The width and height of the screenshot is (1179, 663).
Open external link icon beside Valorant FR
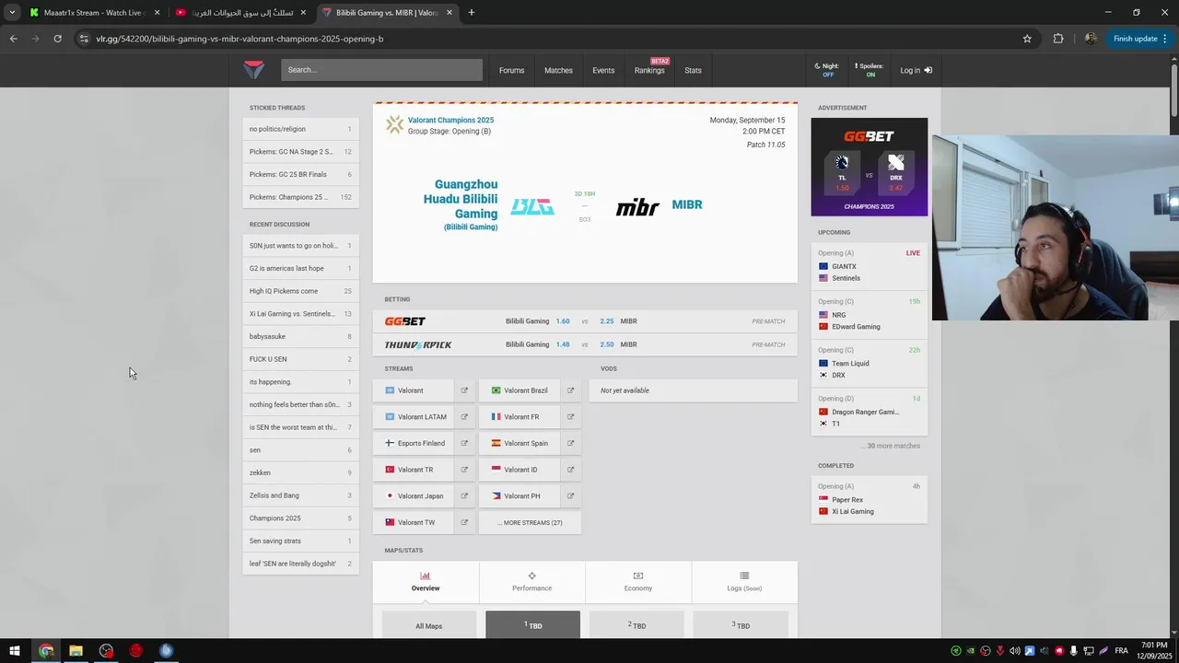tap(570, 417)
